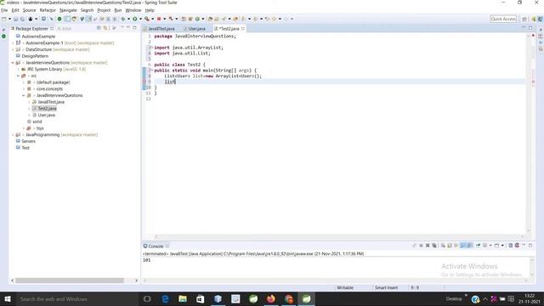Open Display Selected Console dropdown arrow

[490, 246]
